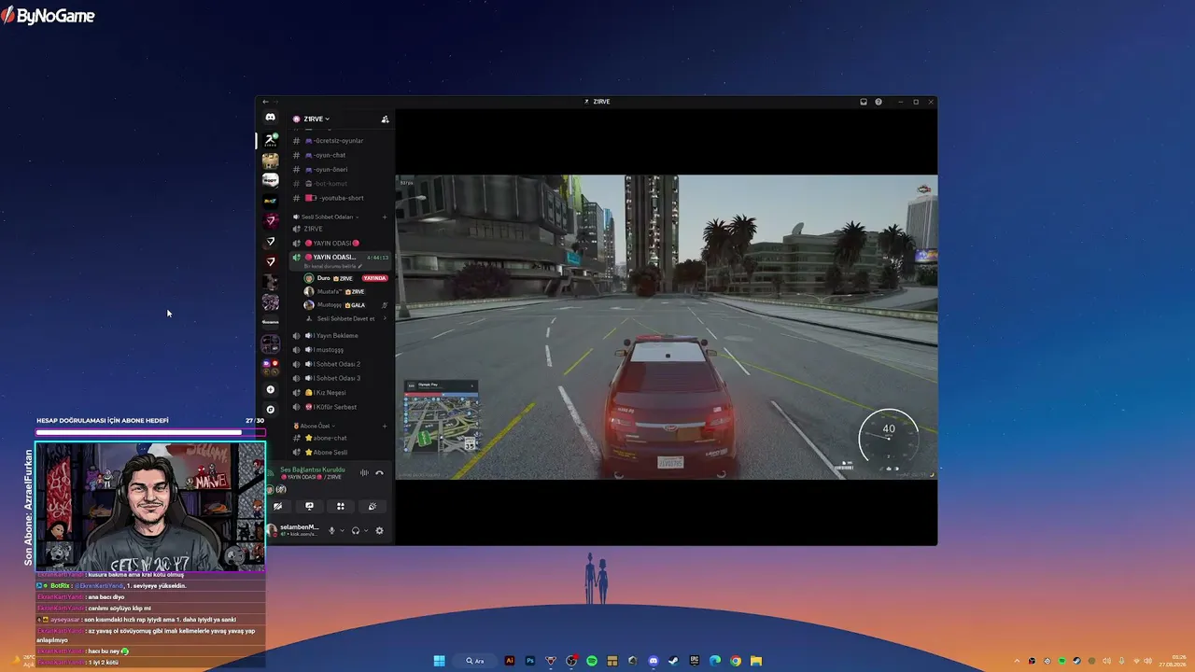Click Bir kanal durumu belirle status link
The width and height of the screenshot is (1195, 672).
point(332,266)
